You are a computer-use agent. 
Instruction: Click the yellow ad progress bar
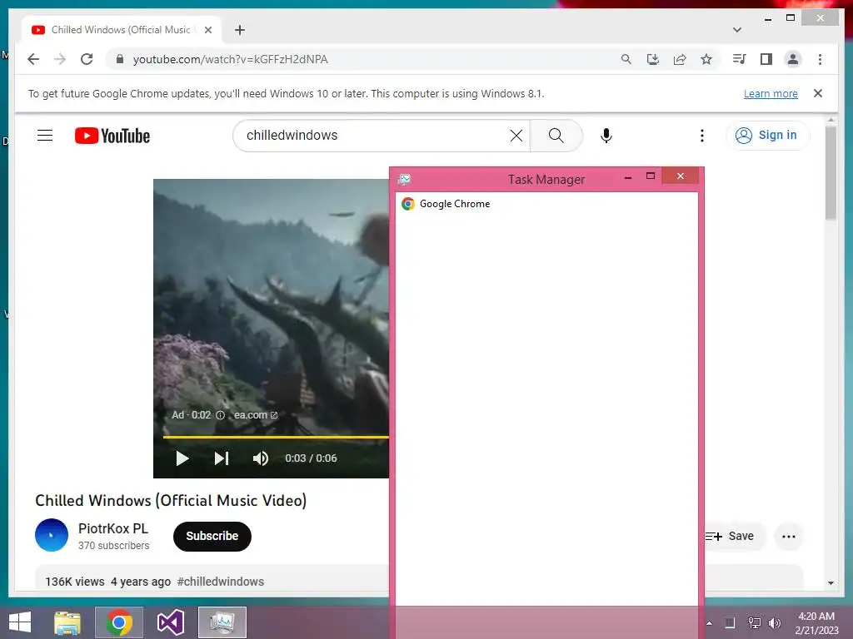point(276,437)
